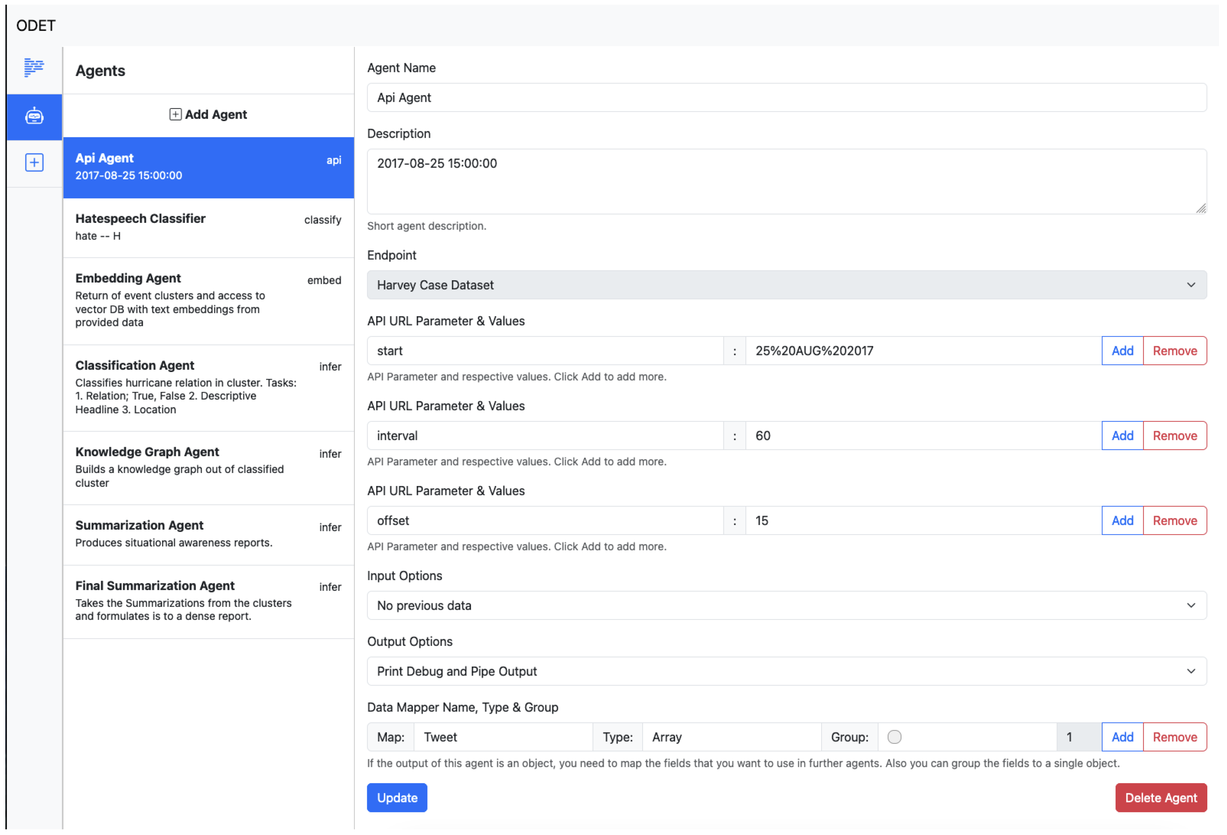The width and height of the screenshot is (1227, 835).
Task: Click the plus-square sidebar icon
Action: point(34,162)
